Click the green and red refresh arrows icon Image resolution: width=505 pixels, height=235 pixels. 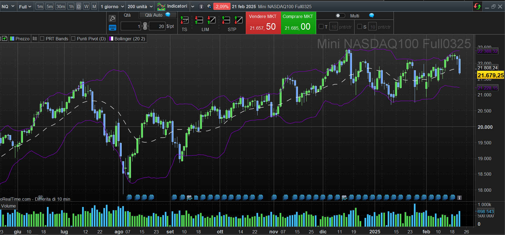(x=477, y=6)
